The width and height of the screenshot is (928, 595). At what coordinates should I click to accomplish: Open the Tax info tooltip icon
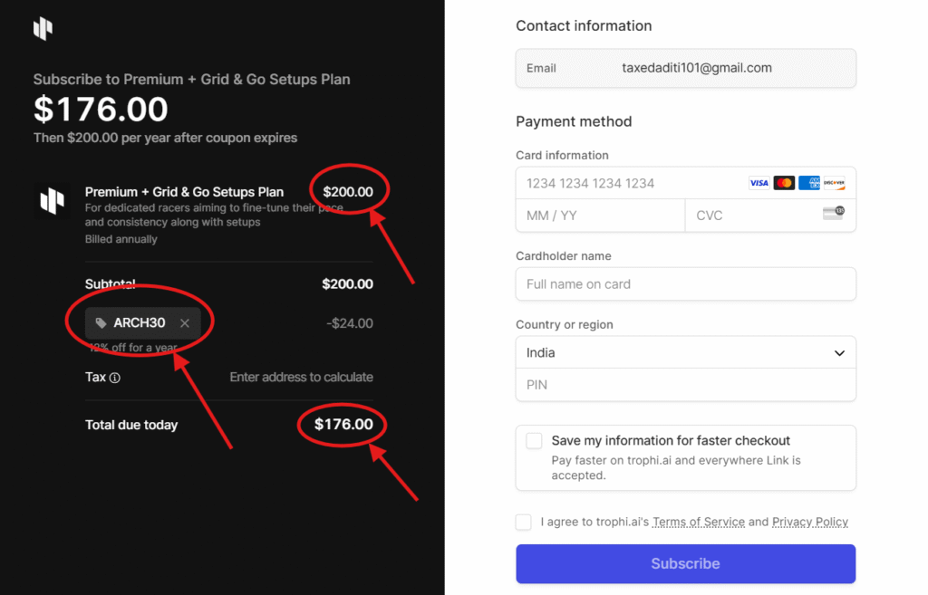point(115,378)
